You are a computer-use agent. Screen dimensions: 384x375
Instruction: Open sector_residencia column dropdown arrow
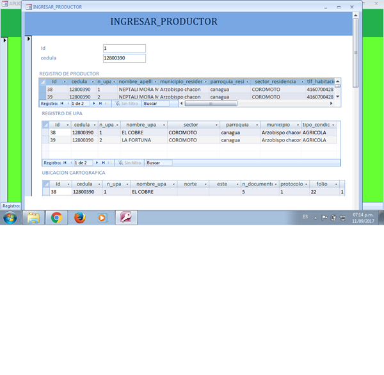click(x=302, y=82)
